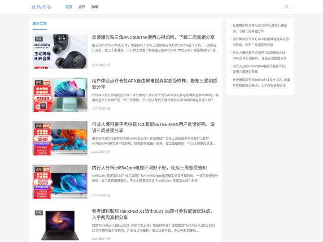Click the excerpt of 量子点电视TCL智屏 article
The image size is (323, 242).
154,141
